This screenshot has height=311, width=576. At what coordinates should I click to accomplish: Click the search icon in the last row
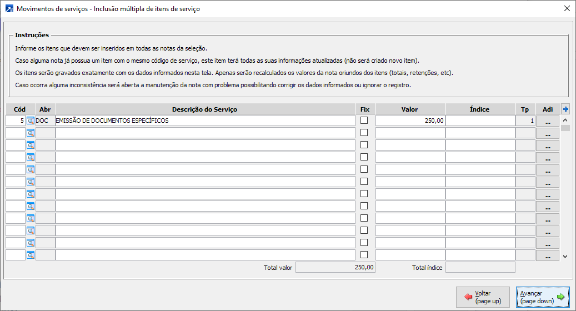point(31,255)
